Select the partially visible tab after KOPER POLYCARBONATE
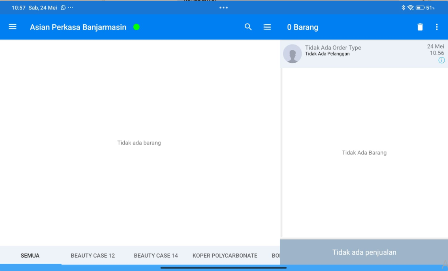The image size is (448, 271). (x=275, y=256)
